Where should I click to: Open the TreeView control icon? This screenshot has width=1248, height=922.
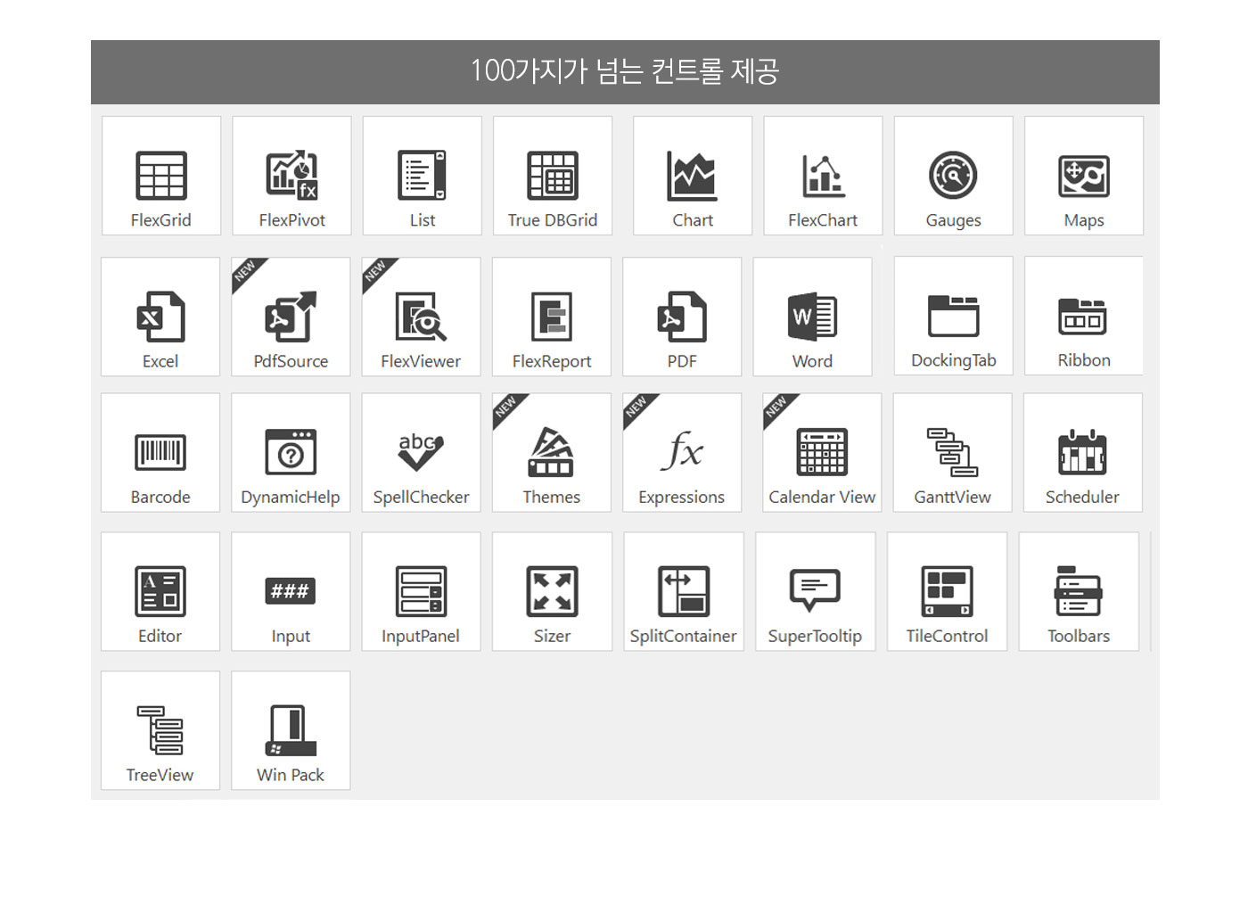pyautogui.click(x=160, y=730)
